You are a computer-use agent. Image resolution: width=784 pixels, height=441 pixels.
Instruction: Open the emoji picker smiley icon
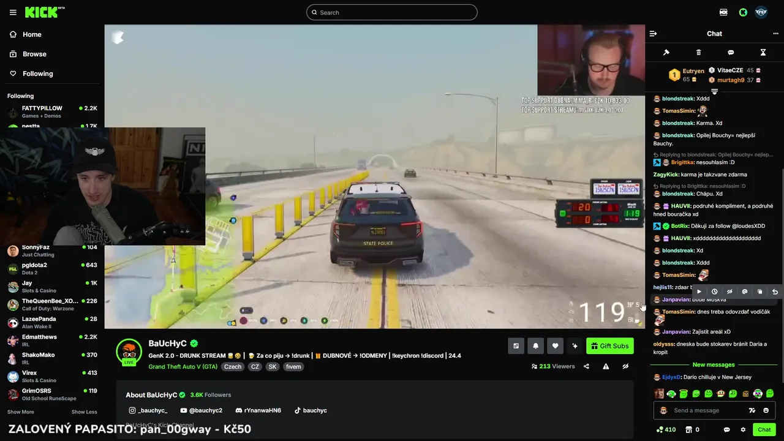[x=766, y=410]
